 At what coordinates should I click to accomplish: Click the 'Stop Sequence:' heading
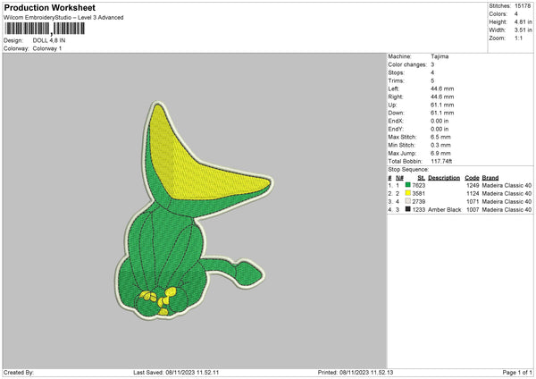408,169
